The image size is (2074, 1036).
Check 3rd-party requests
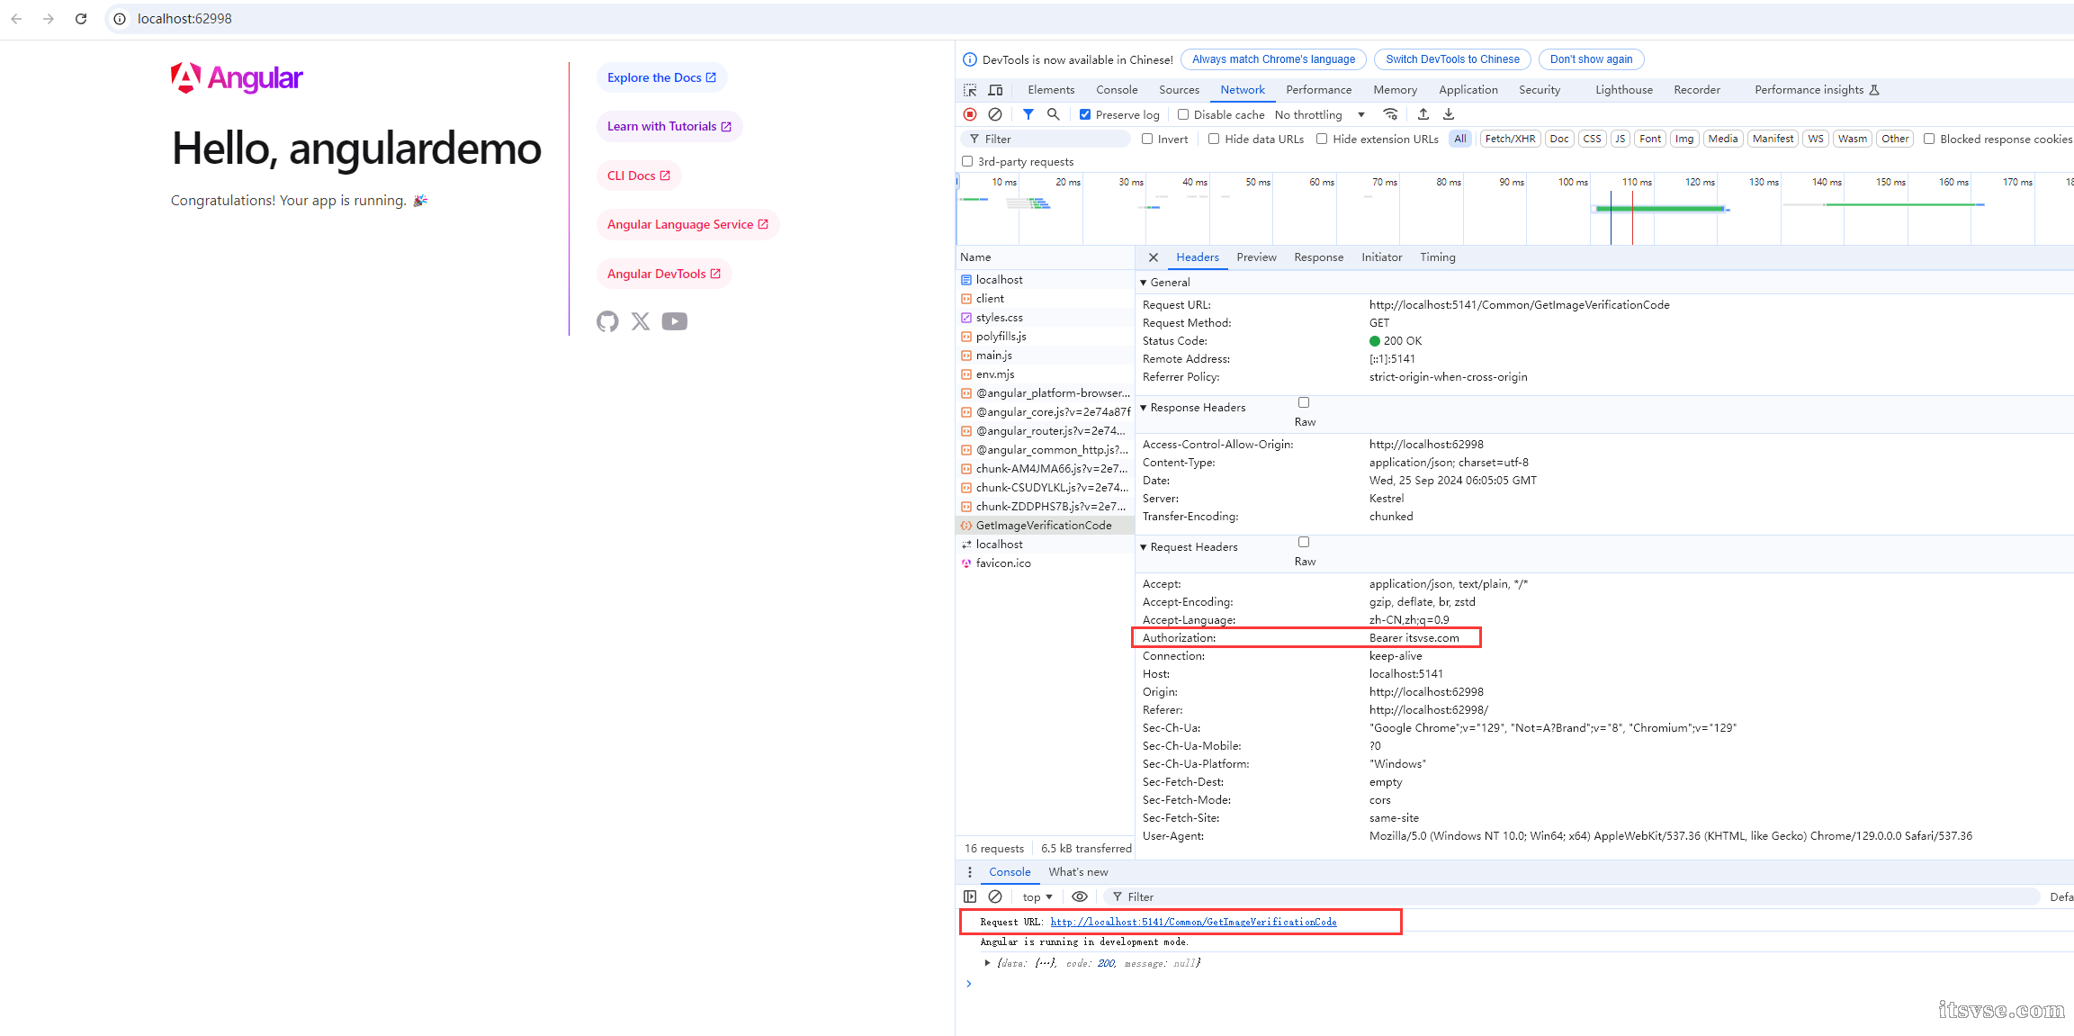967,161
